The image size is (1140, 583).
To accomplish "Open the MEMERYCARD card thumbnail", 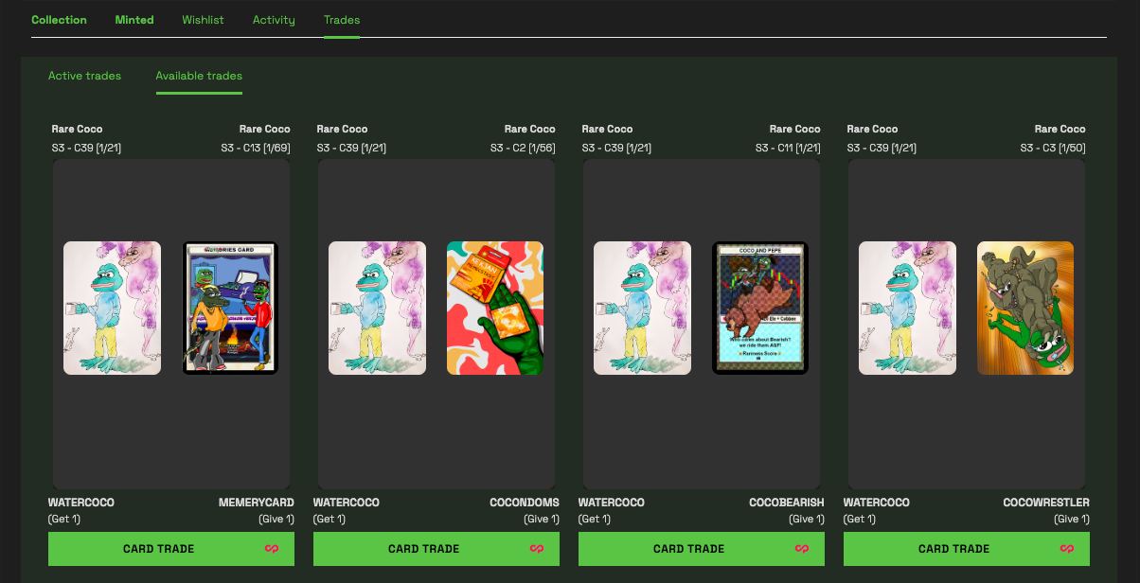I will tap(230, 308).
